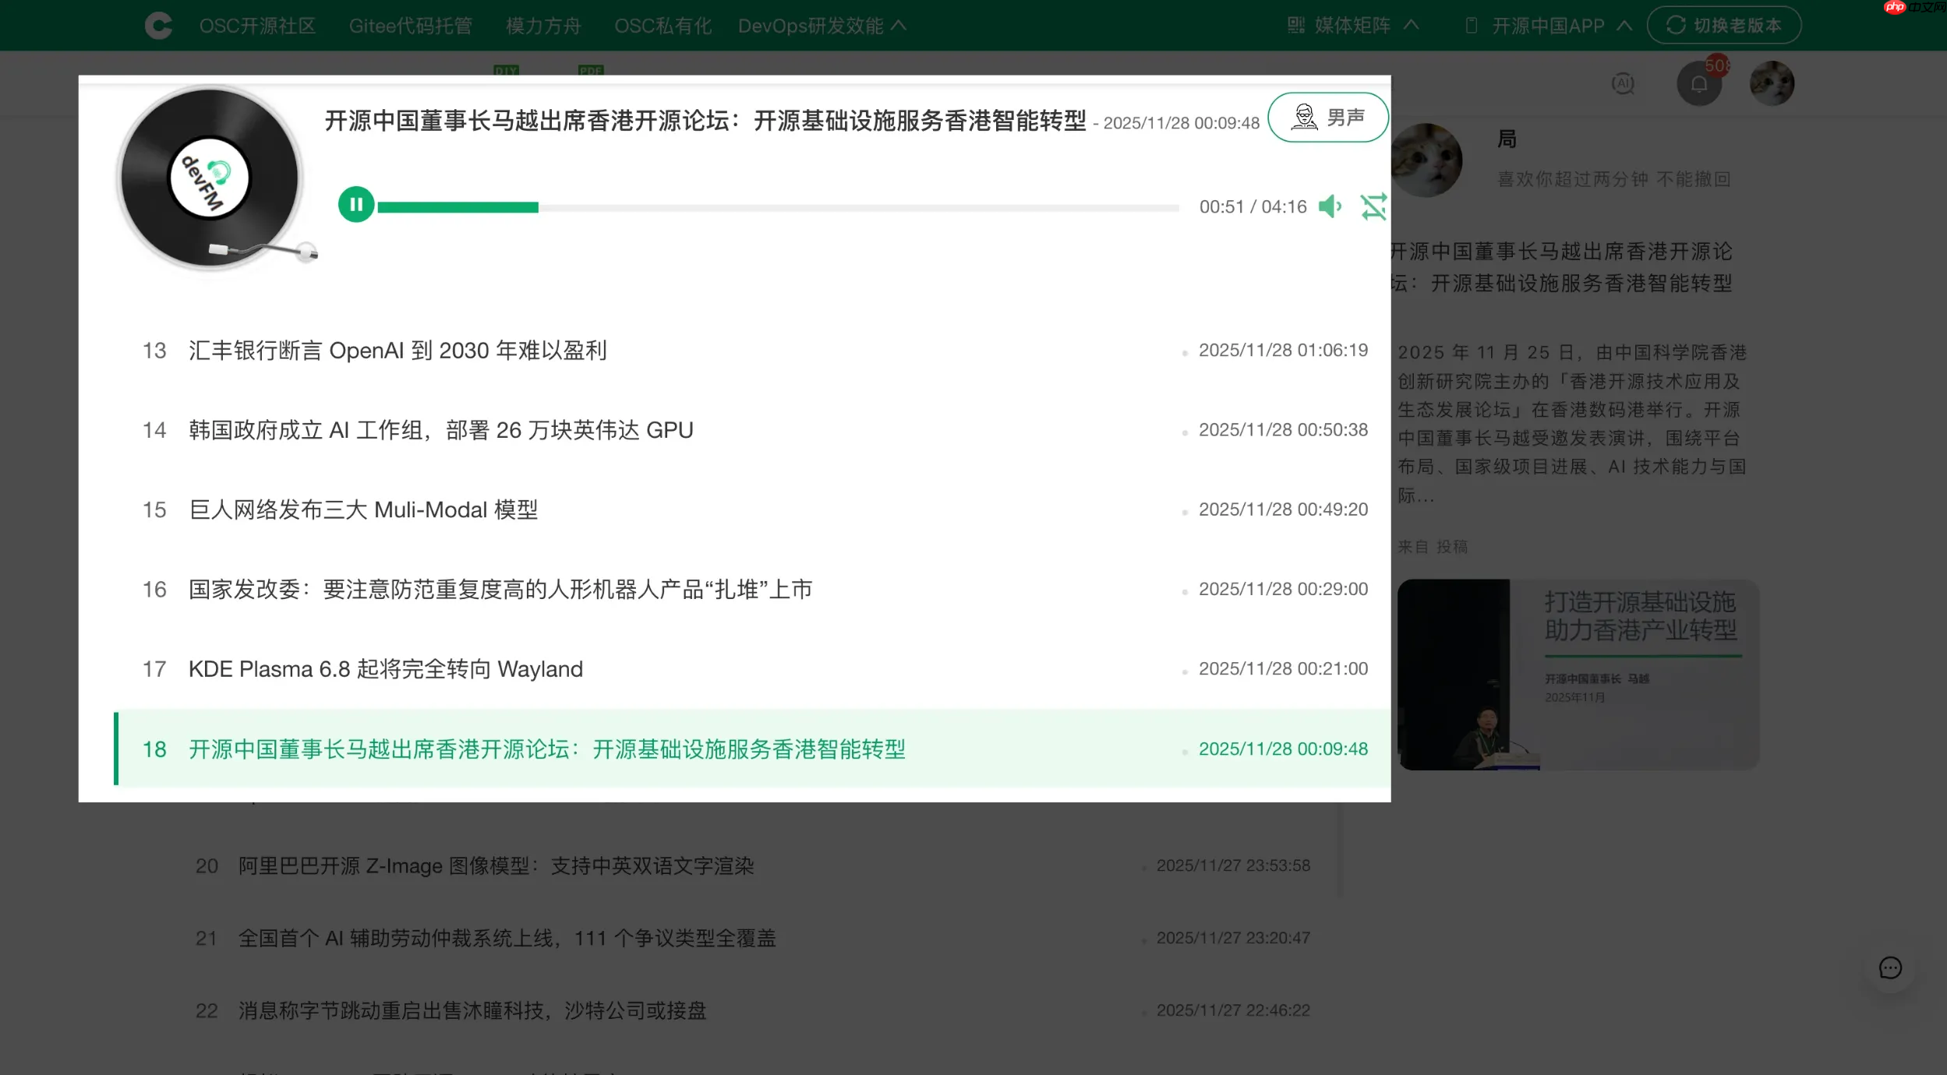
Task: Open the Gitee代码托管 menu item
Action: tap(413, 26)
